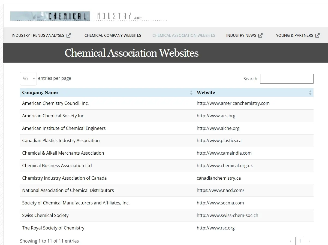
Task: Sort table by Website column arrows
Action: [x=310, y=93]
